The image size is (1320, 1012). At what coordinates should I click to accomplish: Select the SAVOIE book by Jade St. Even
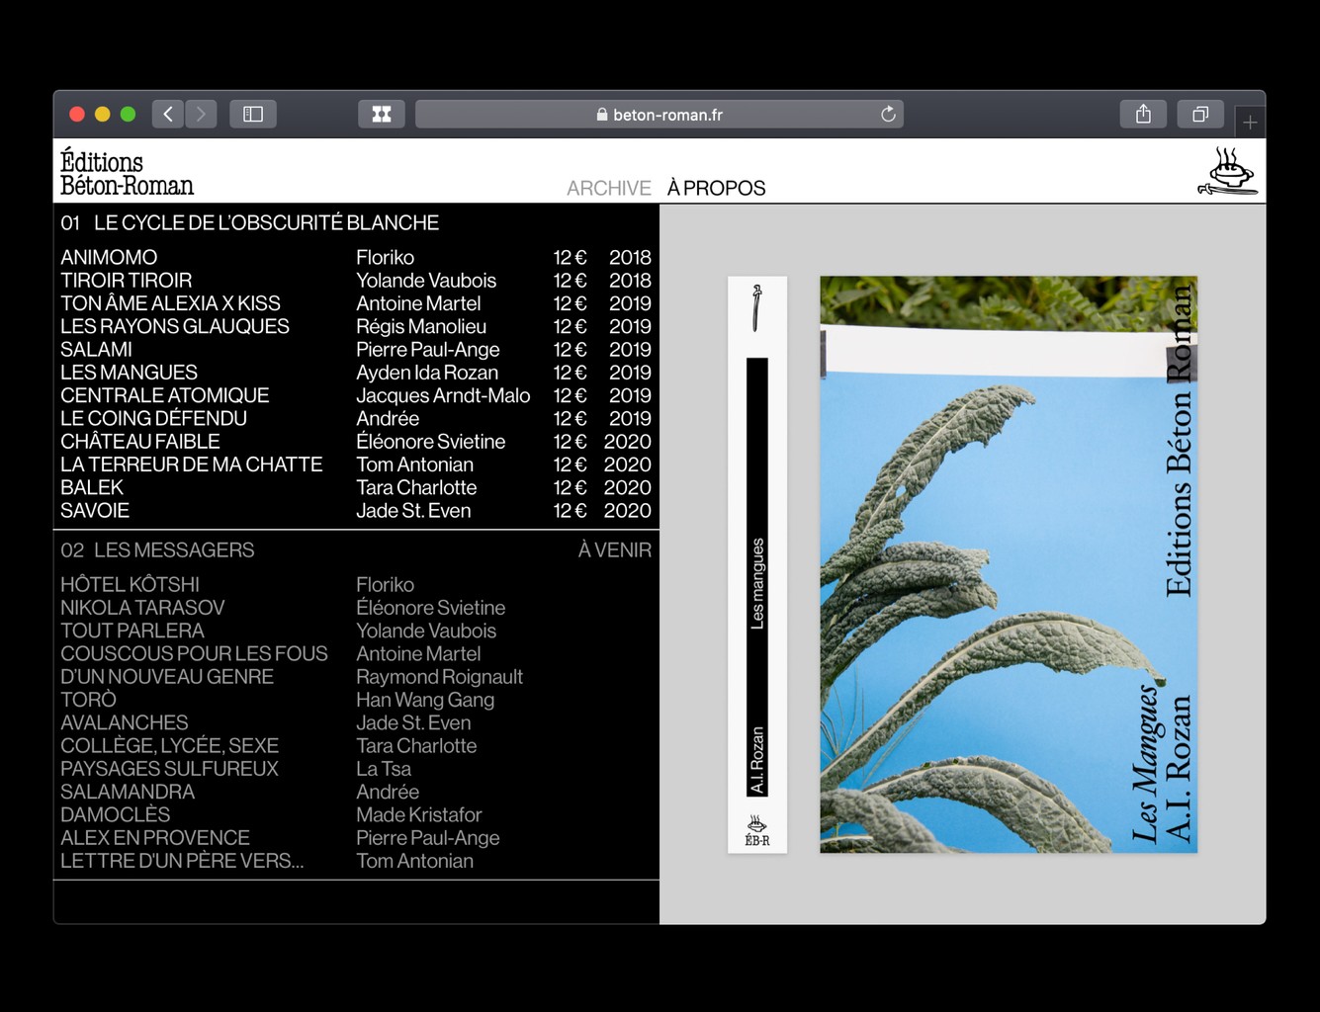[x=95, y=511]
